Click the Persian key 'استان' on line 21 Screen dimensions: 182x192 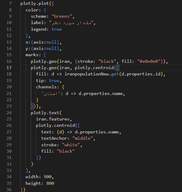click(51, 94)
